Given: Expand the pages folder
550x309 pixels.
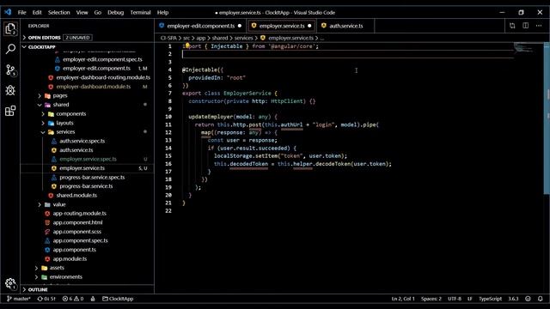Looking at the screenshot, I should [x=60, y=95].
